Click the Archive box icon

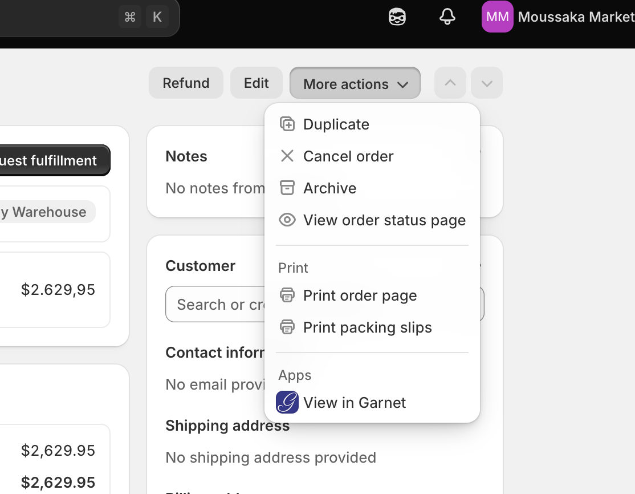[287, 188]
